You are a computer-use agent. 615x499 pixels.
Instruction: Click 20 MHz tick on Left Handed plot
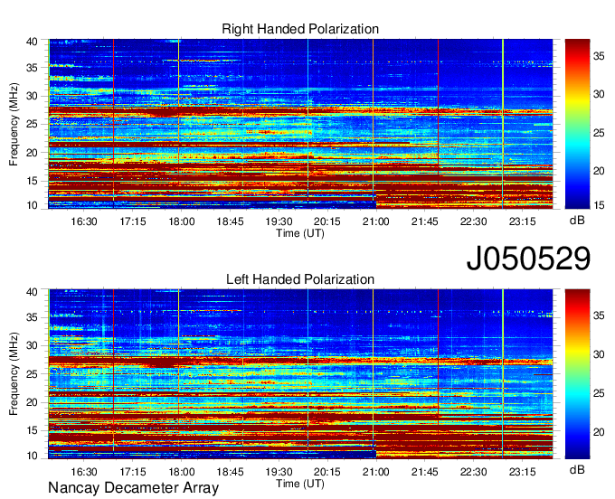[32, 402]
